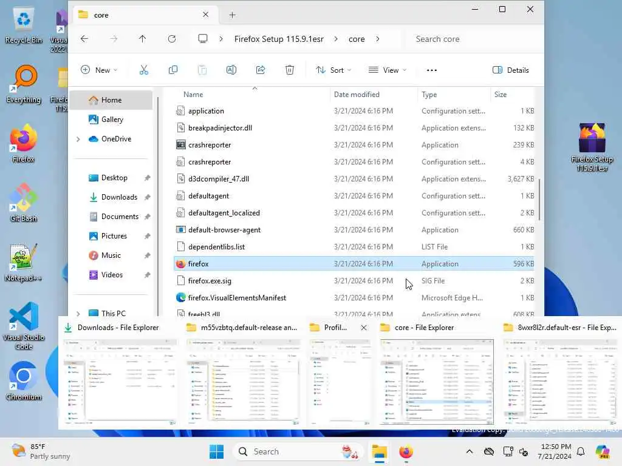This screenshot has width=622, height=466.
Task: Sort by the Size column header
Action: point(512,95)
